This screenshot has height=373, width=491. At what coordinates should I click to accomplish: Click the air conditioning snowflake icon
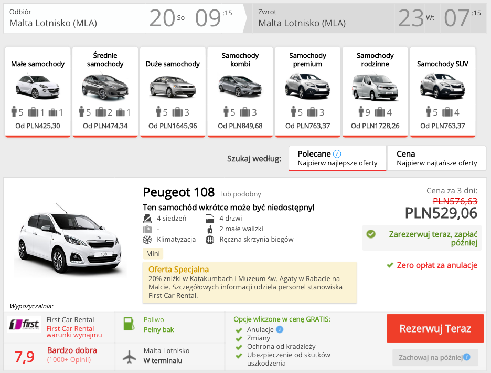coord(147,240)
